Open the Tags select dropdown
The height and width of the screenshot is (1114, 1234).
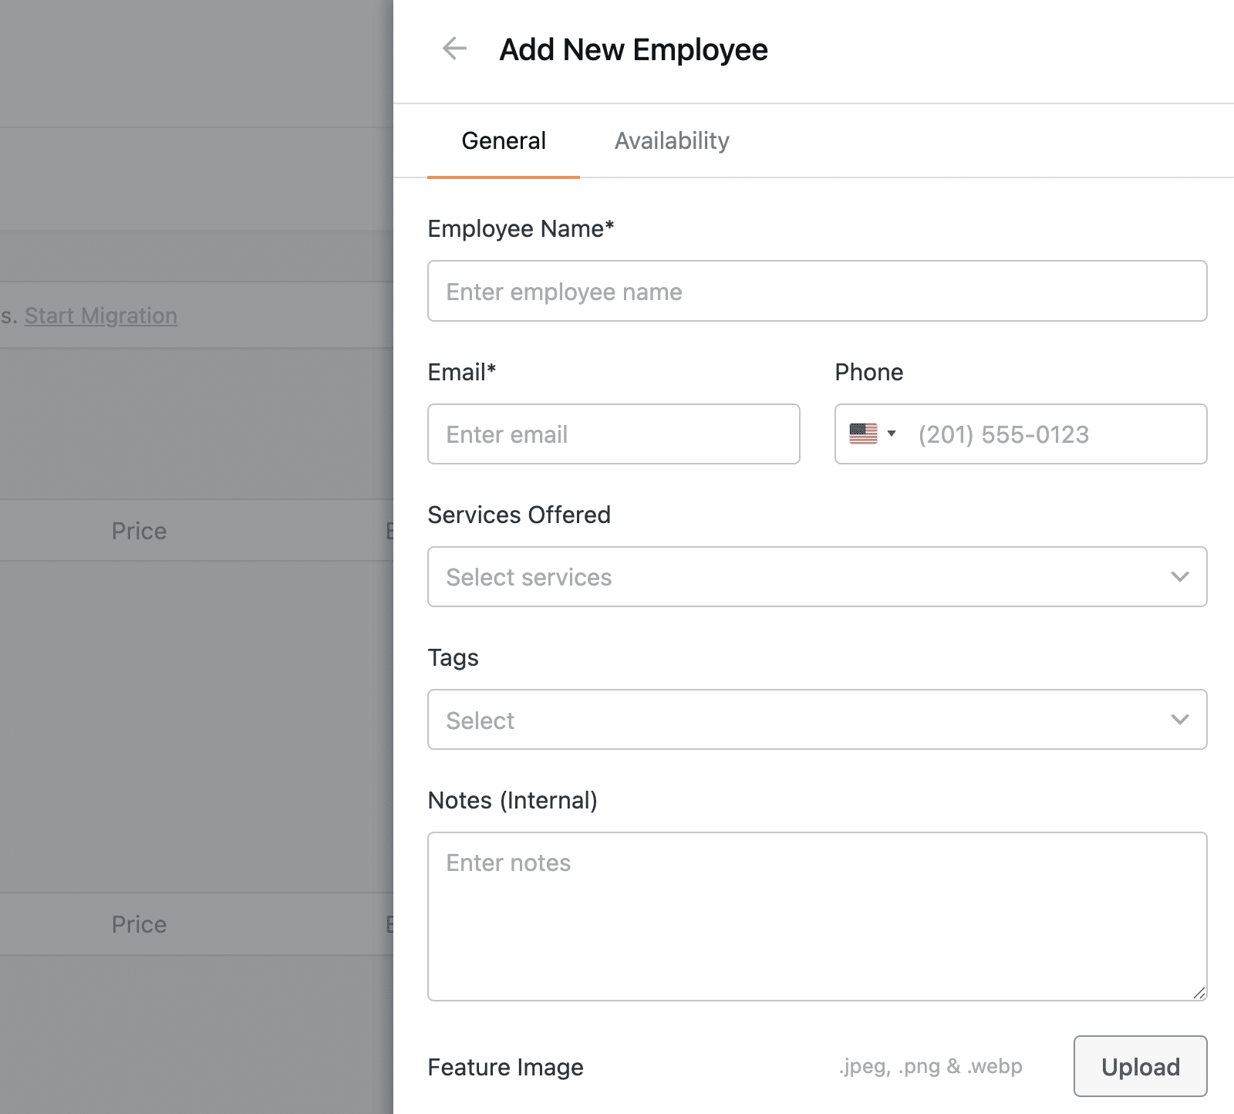coord(1179,719)
